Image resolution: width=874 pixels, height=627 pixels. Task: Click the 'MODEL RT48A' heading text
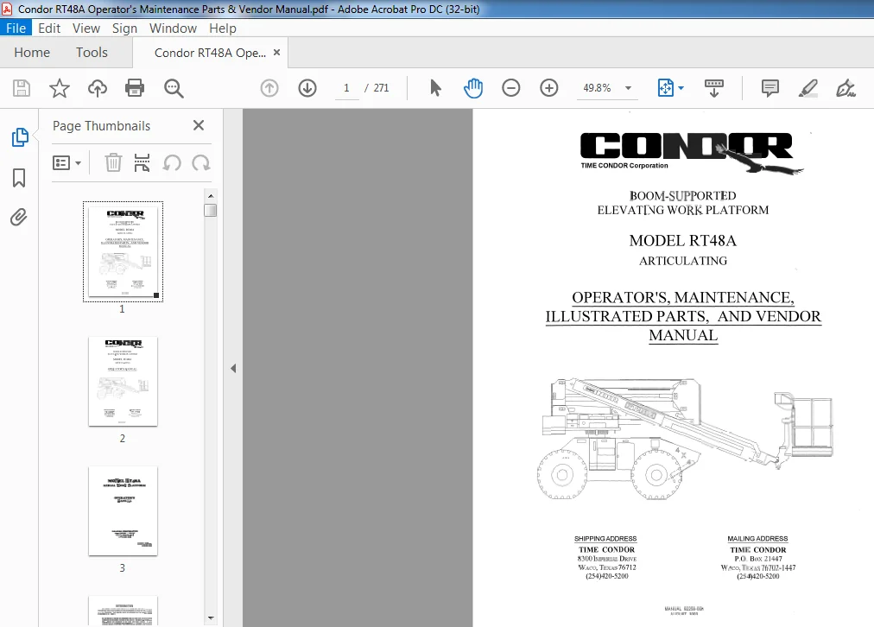(683, 241)
